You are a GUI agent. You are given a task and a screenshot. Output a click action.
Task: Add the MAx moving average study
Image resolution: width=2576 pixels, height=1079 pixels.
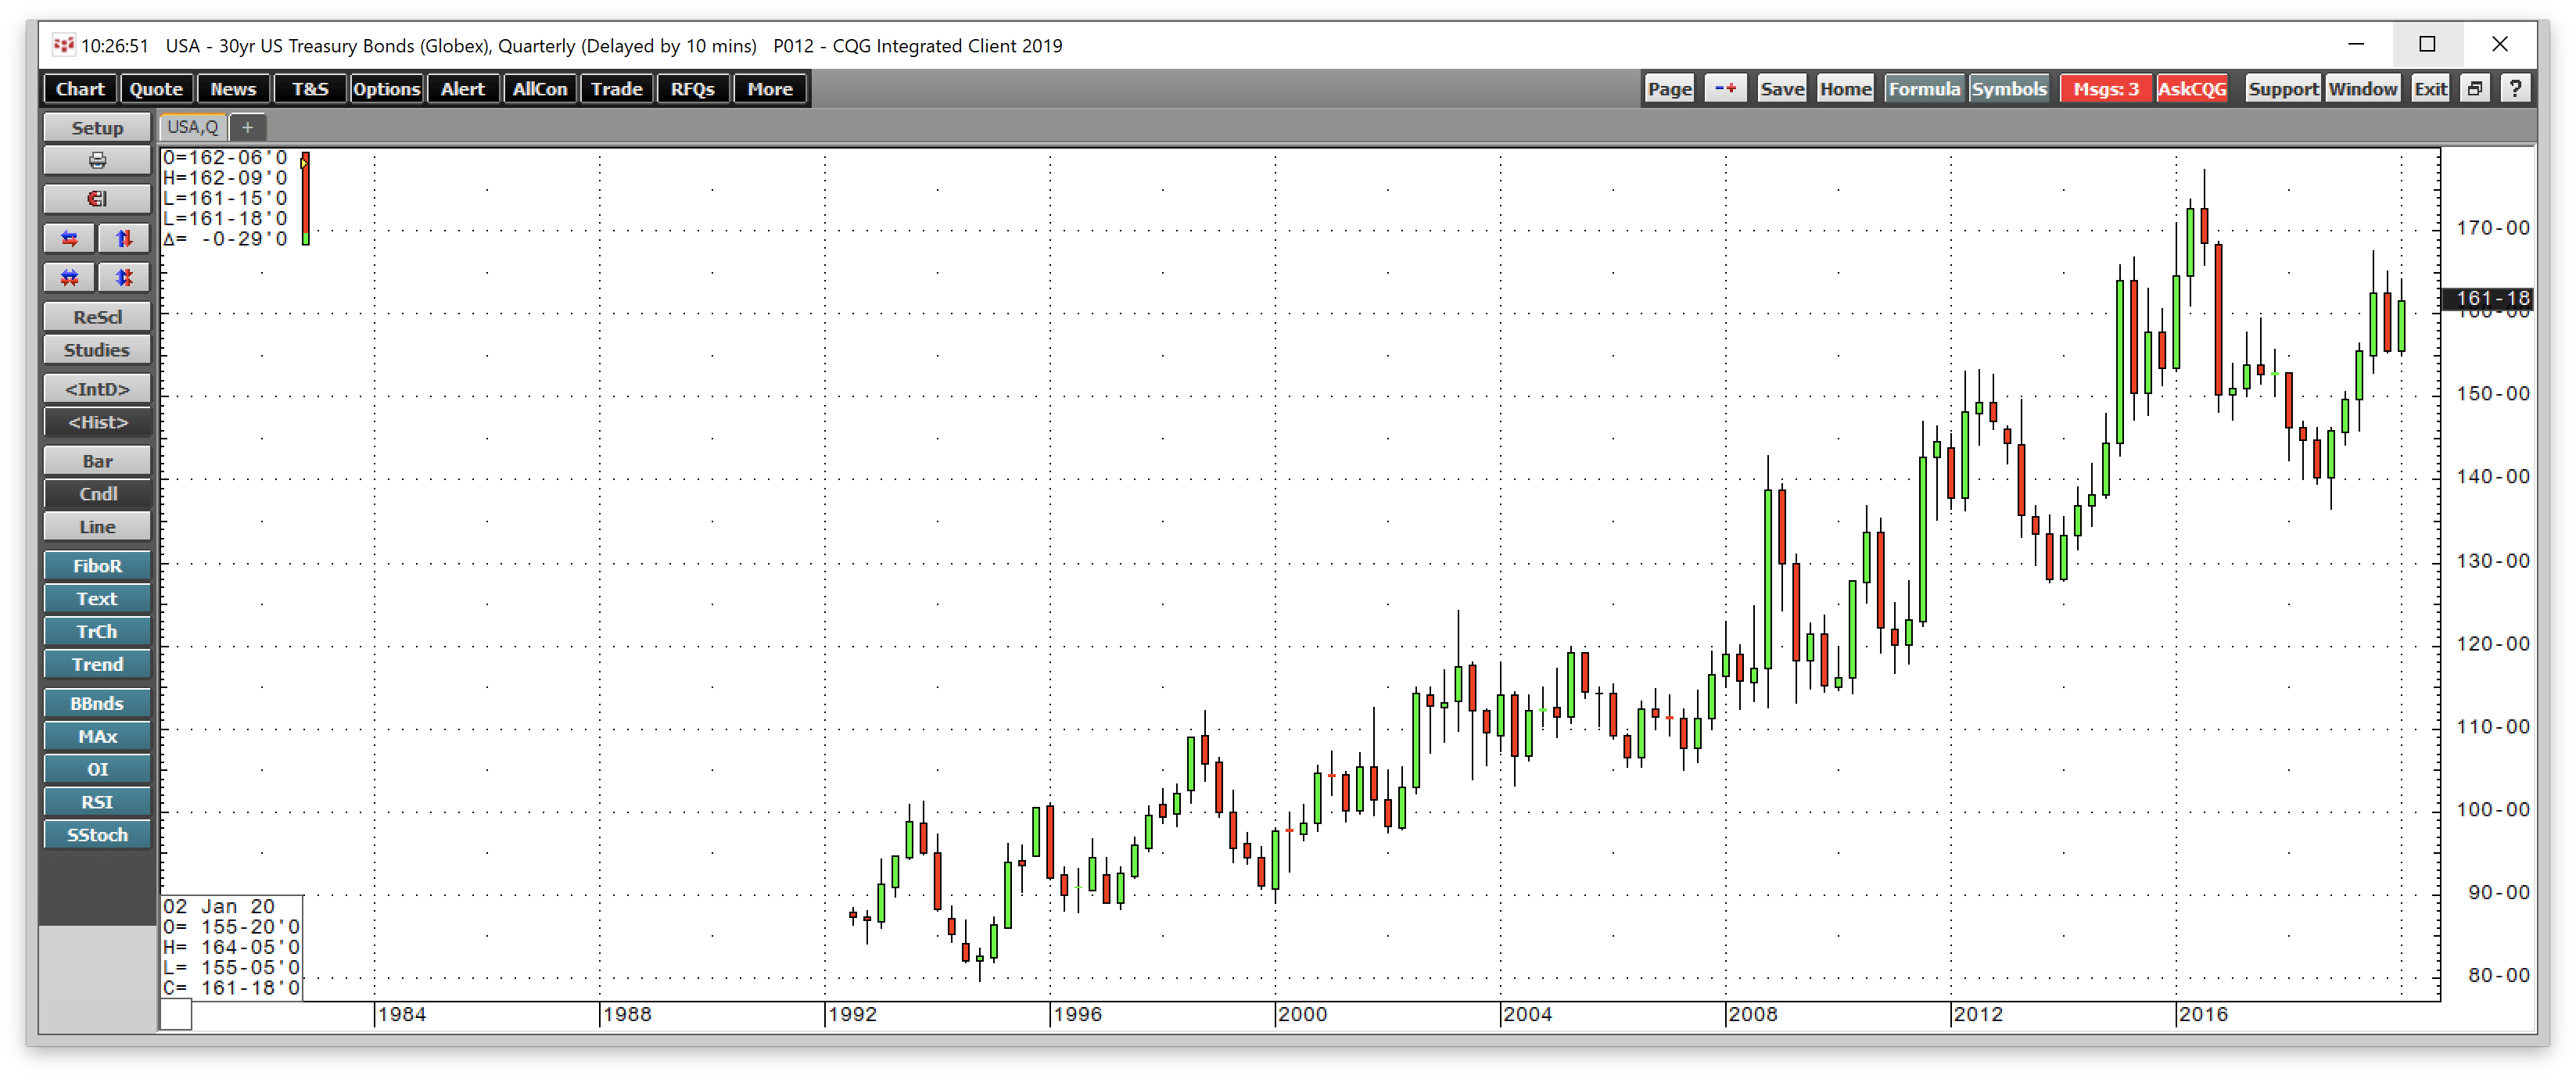pyautogui.click(x=97, y=737)
